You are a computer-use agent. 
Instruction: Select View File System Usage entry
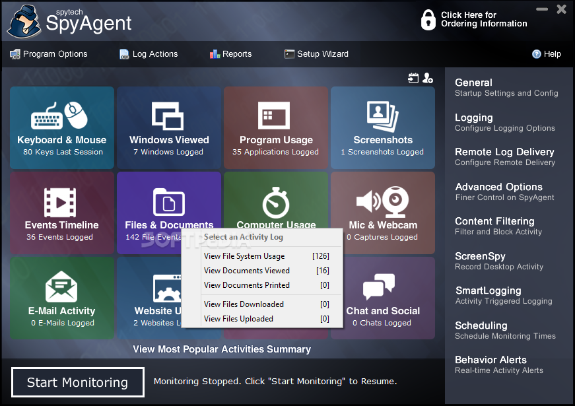[x=267, y=256]
